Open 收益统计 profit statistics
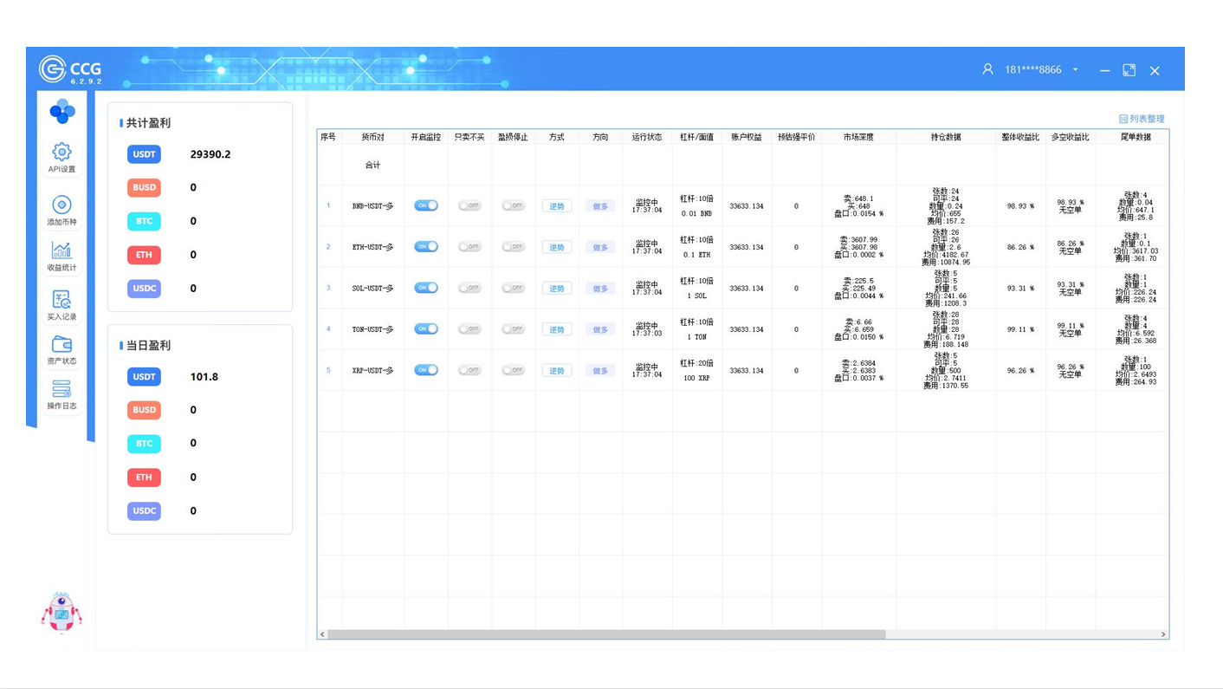 pos(61,256)
